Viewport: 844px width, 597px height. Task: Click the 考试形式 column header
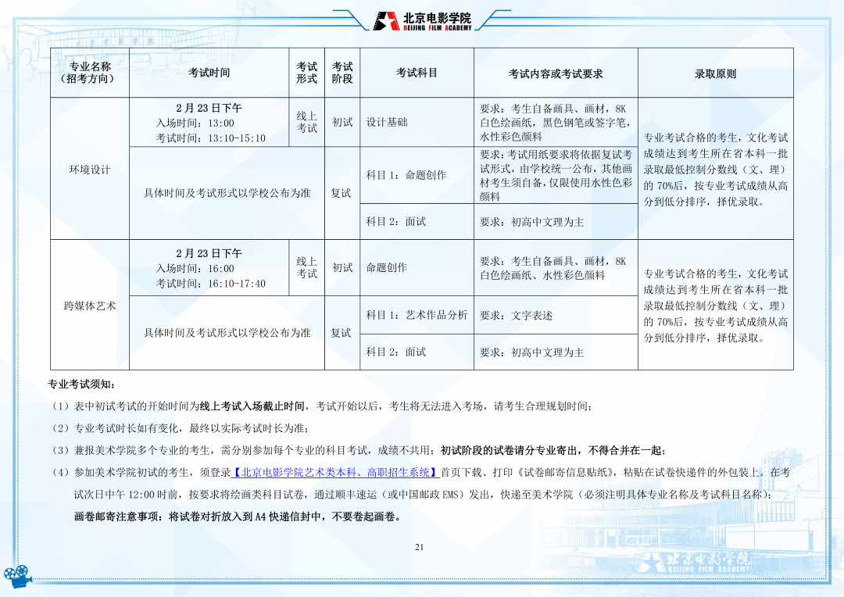pos(306,73)
